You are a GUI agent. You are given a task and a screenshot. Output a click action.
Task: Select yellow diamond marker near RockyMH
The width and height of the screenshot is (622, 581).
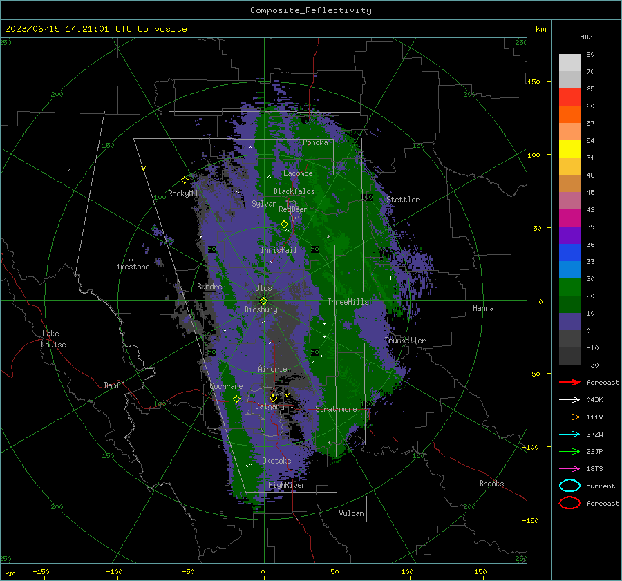pyautogui.click(x=185, y=180)
